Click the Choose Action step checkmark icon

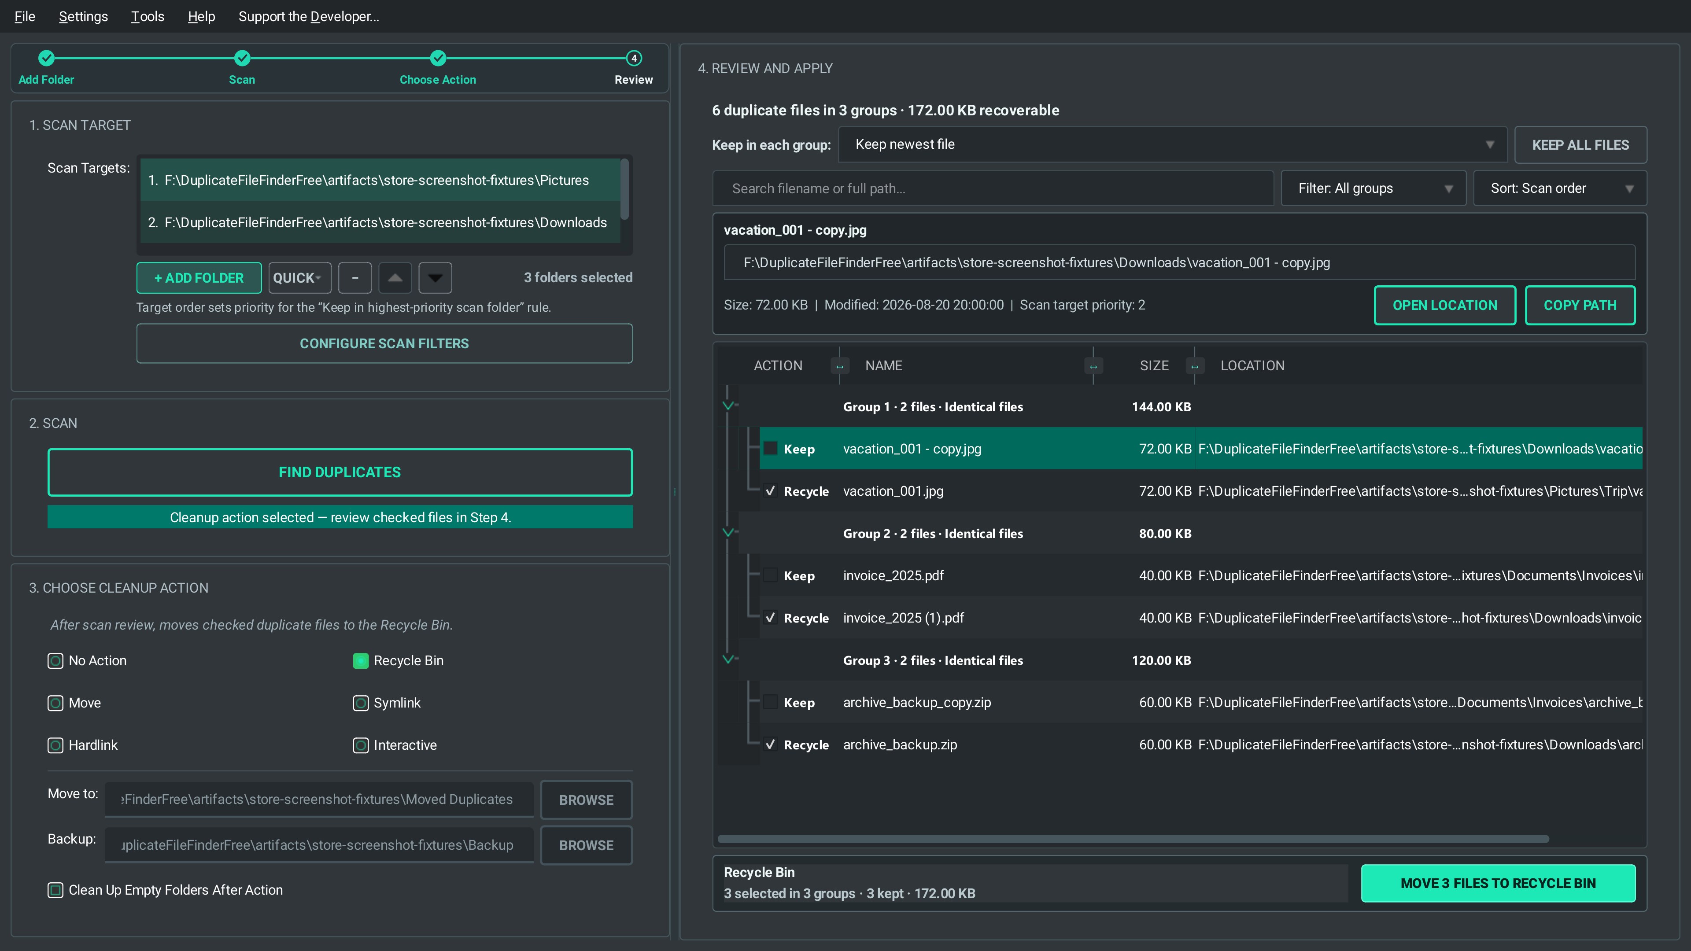[438, 59]
